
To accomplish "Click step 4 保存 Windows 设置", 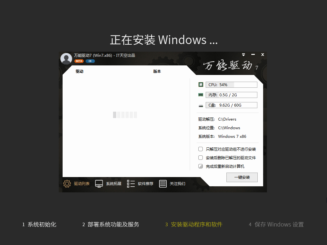I will click(276, 224).
